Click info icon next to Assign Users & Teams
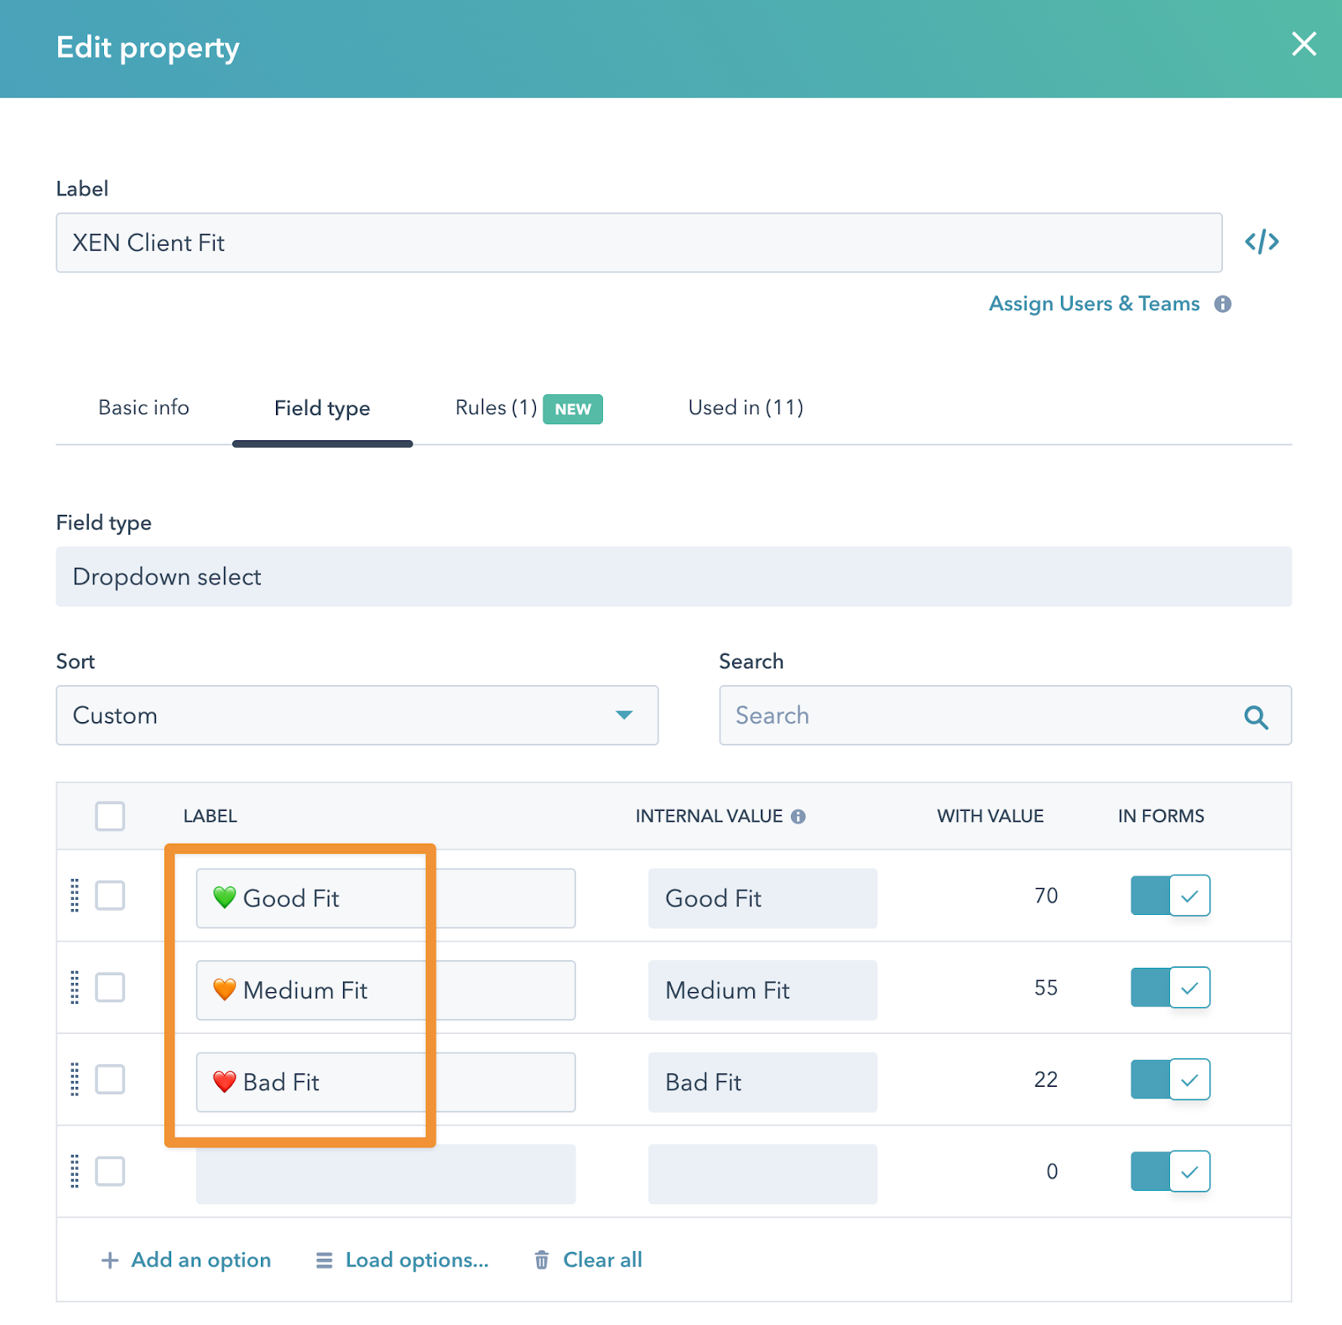This screenshot has height=1325, width=1342. [x=1223, y=304]
